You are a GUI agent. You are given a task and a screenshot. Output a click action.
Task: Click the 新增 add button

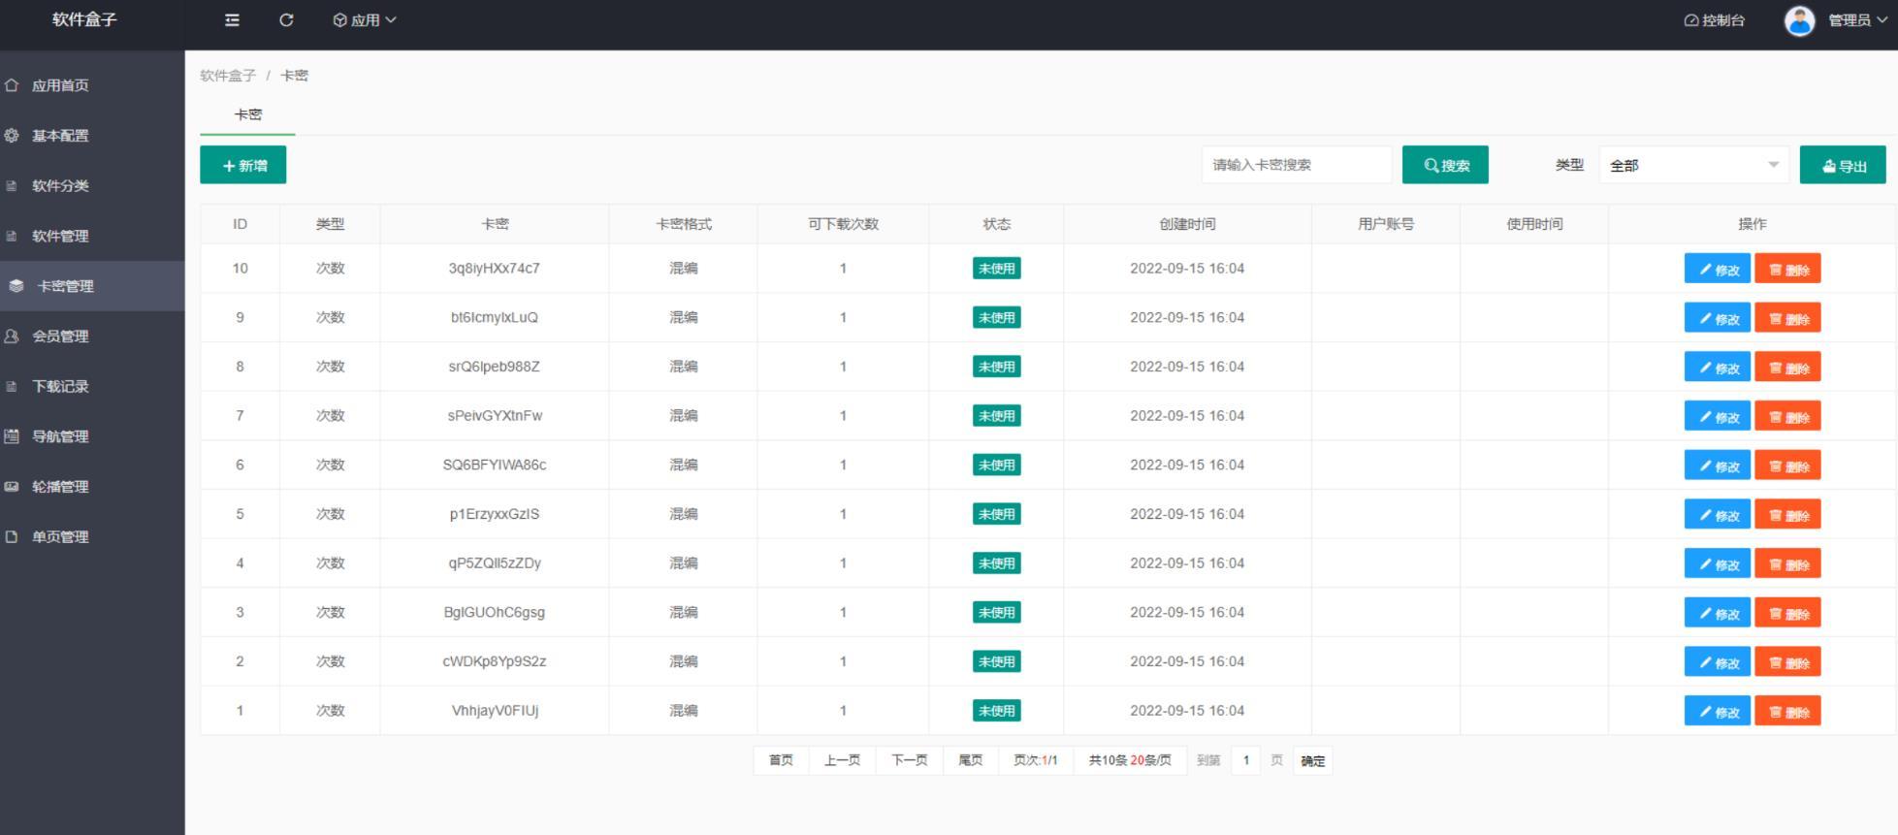point(243,166)
